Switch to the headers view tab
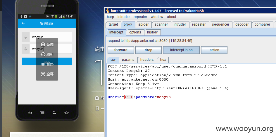 coord(147,60)
